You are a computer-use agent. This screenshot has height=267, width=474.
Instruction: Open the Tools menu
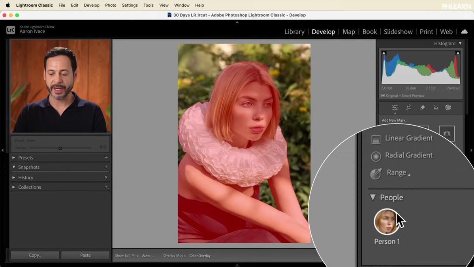tap(149, 5)
